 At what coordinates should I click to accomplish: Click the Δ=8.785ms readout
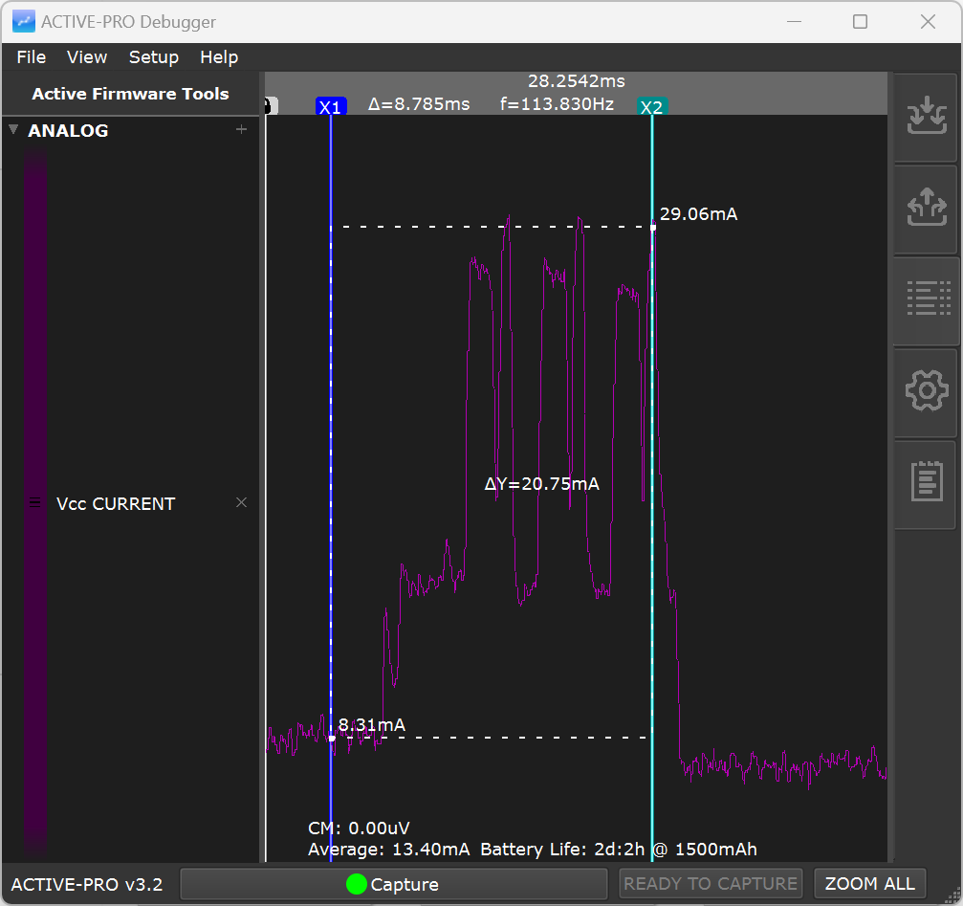coord(419,104)
